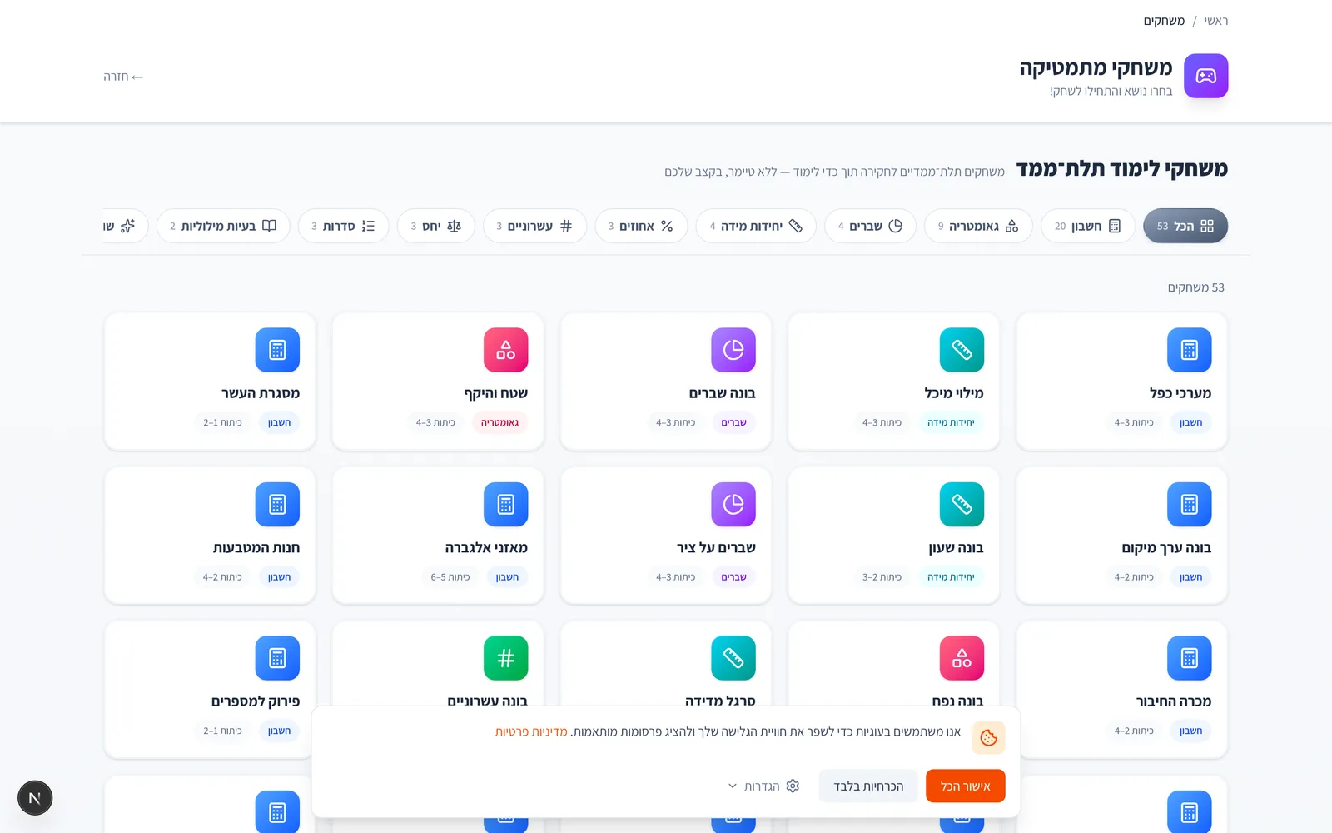
Task: Open the מדיניות פרטיות privacy policy link
Action: click(531, 731)
